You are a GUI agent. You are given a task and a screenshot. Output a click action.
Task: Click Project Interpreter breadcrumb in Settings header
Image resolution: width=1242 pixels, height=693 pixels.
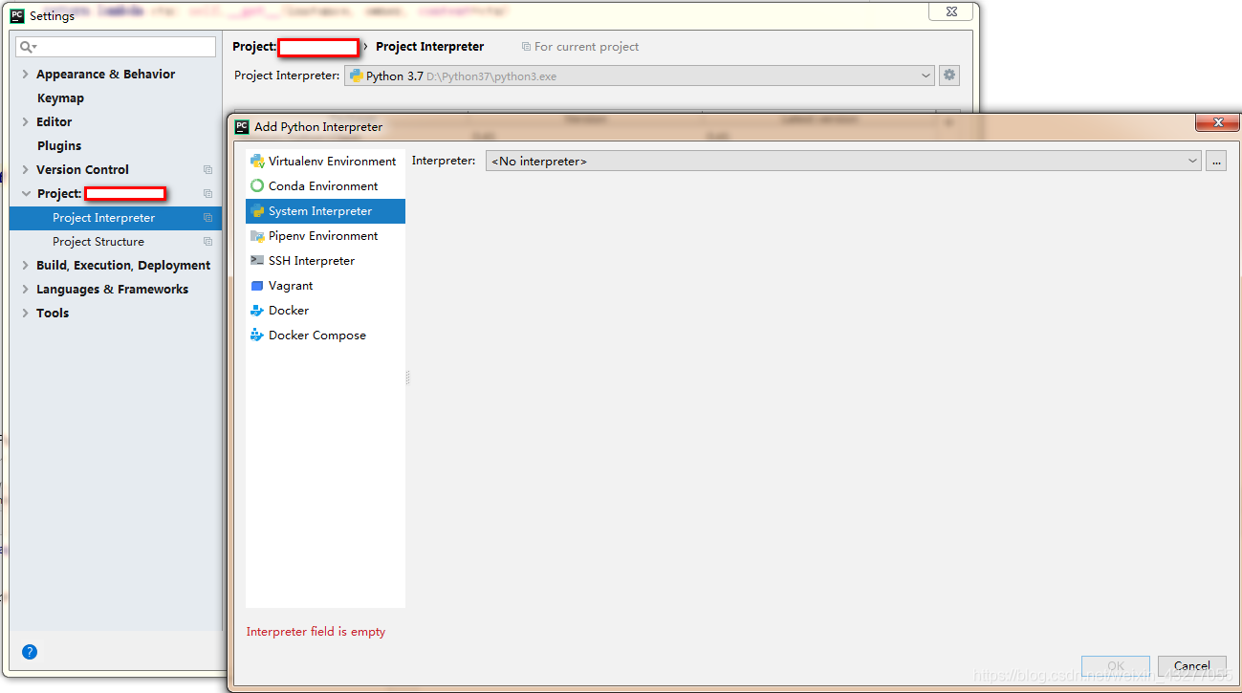click(430, 47)
